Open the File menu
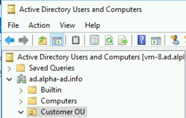 click(x=13, y=25)
